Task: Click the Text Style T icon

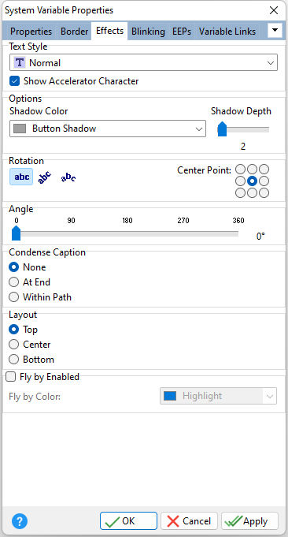Action: 20,62
